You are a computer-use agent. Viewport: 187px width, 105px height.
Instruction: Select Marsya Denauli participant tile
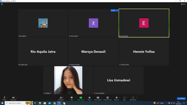pyautogui.click(x=93, y=52)
